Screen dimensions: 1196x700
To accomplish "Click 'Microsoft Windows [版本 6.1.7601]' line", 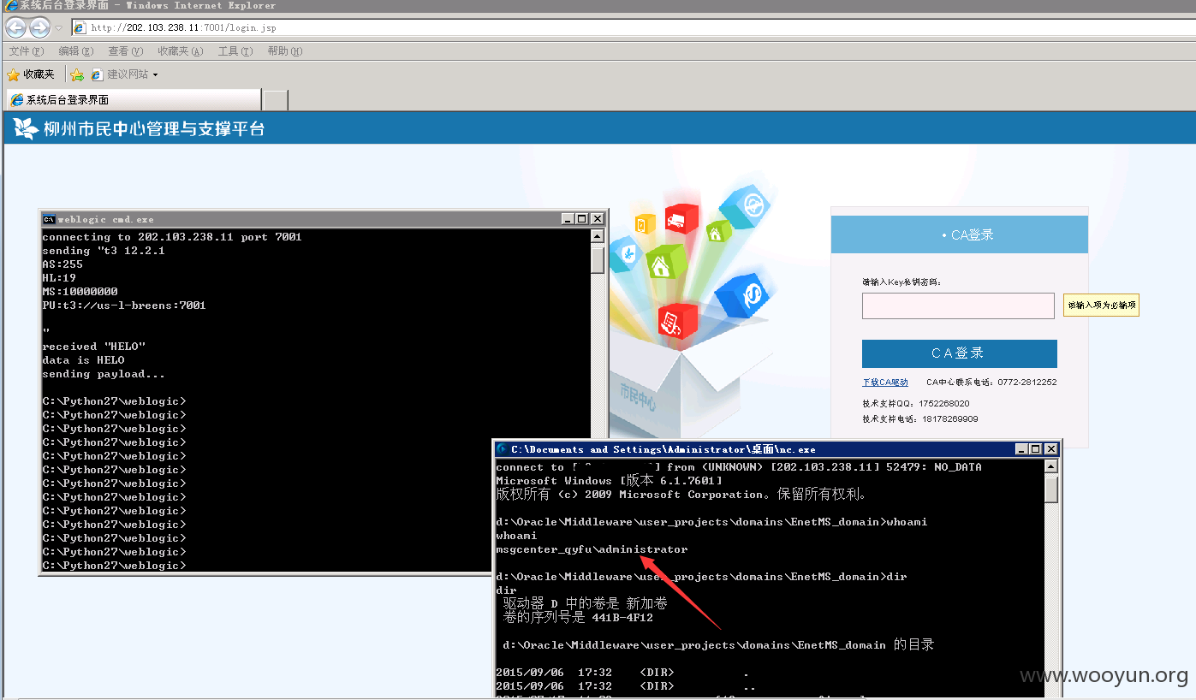I will (609, 481).
